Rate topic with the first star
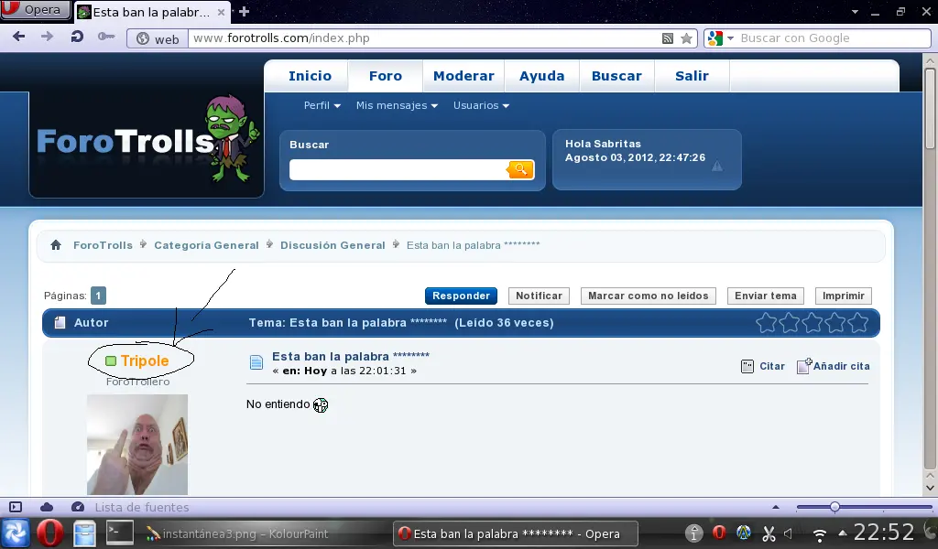The width and height of the screenshot is (938, 549). pyautogui.click(x=767, y=323)
